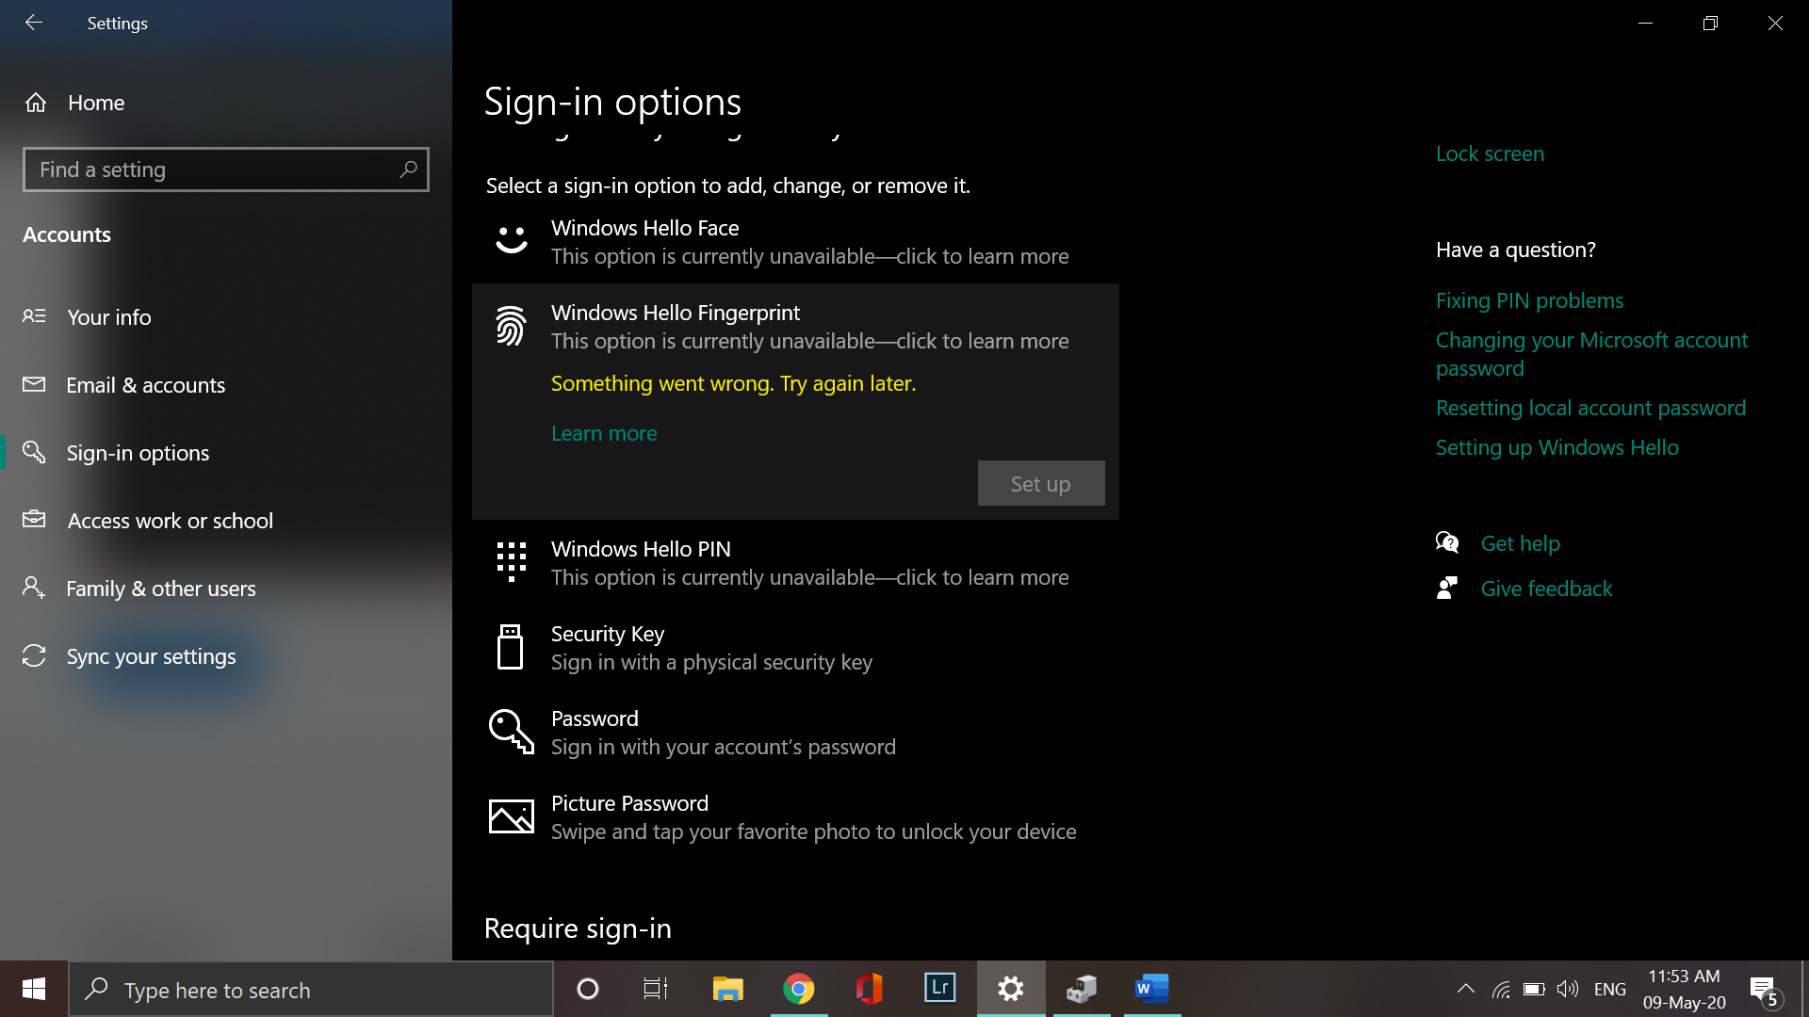Click the back arrow in Settings
The width and height of the screenshot is (1809, 1017).
tap(34, 23)
